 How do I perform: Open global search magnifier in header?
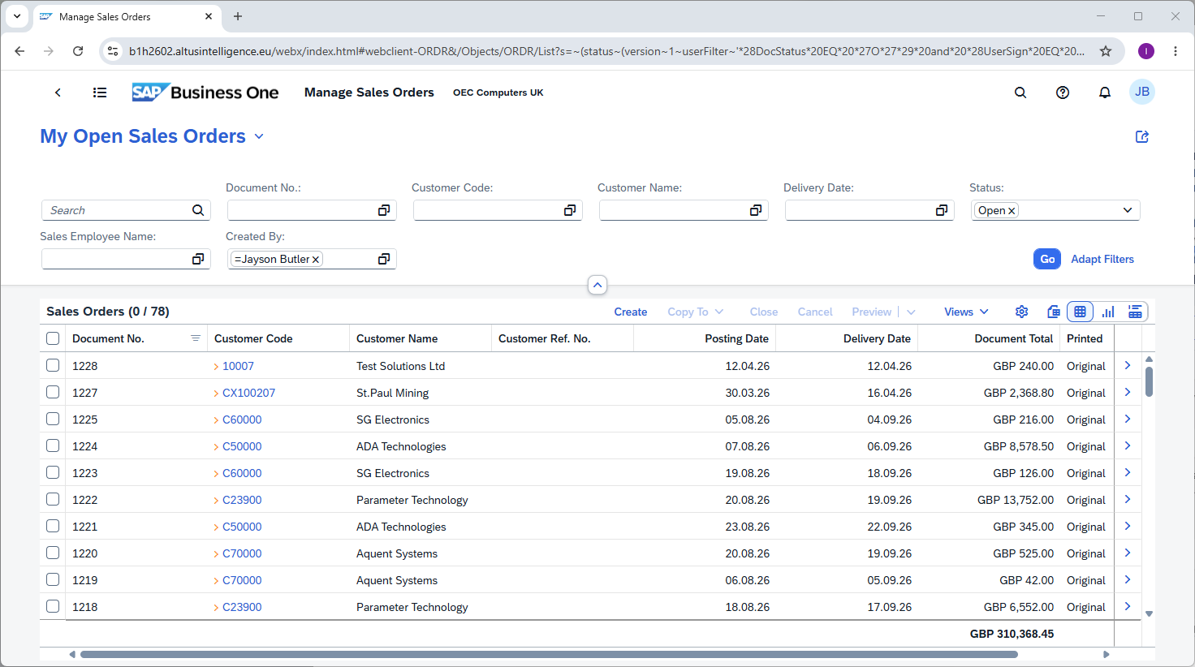(x=1020, y=93)
